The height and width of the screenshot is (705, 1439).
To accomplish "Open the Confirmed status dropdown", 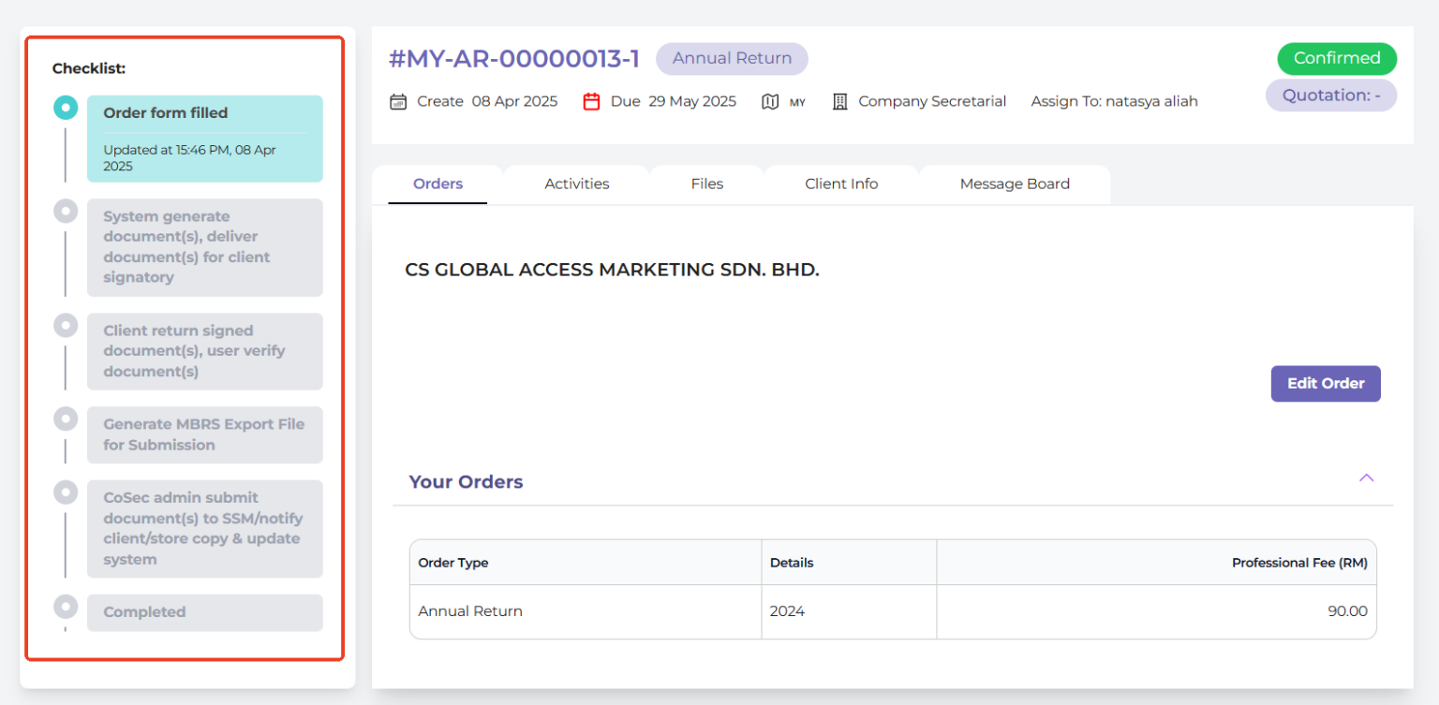I will coord(1337,58).
